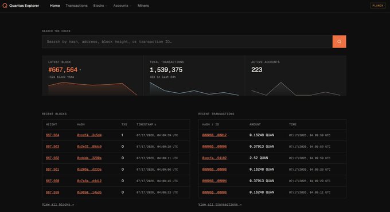Click the Latest Block sparkline chart
Viewport: 390px width, 212px height.
click(x=92, y=88)
